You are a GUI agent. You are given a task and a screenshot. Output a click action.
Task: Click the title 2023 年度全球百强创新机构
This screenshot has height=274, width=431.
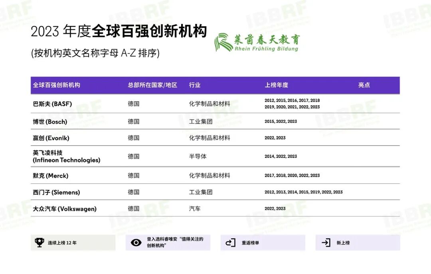(x=119, y=31)
